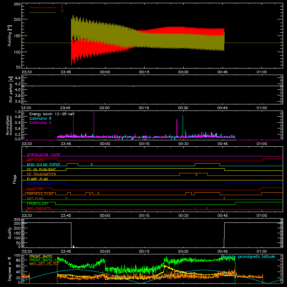Screen dimensions: 287x287
Task: Click the "Pointing ["]" axis title
Action: pos(10,36)
